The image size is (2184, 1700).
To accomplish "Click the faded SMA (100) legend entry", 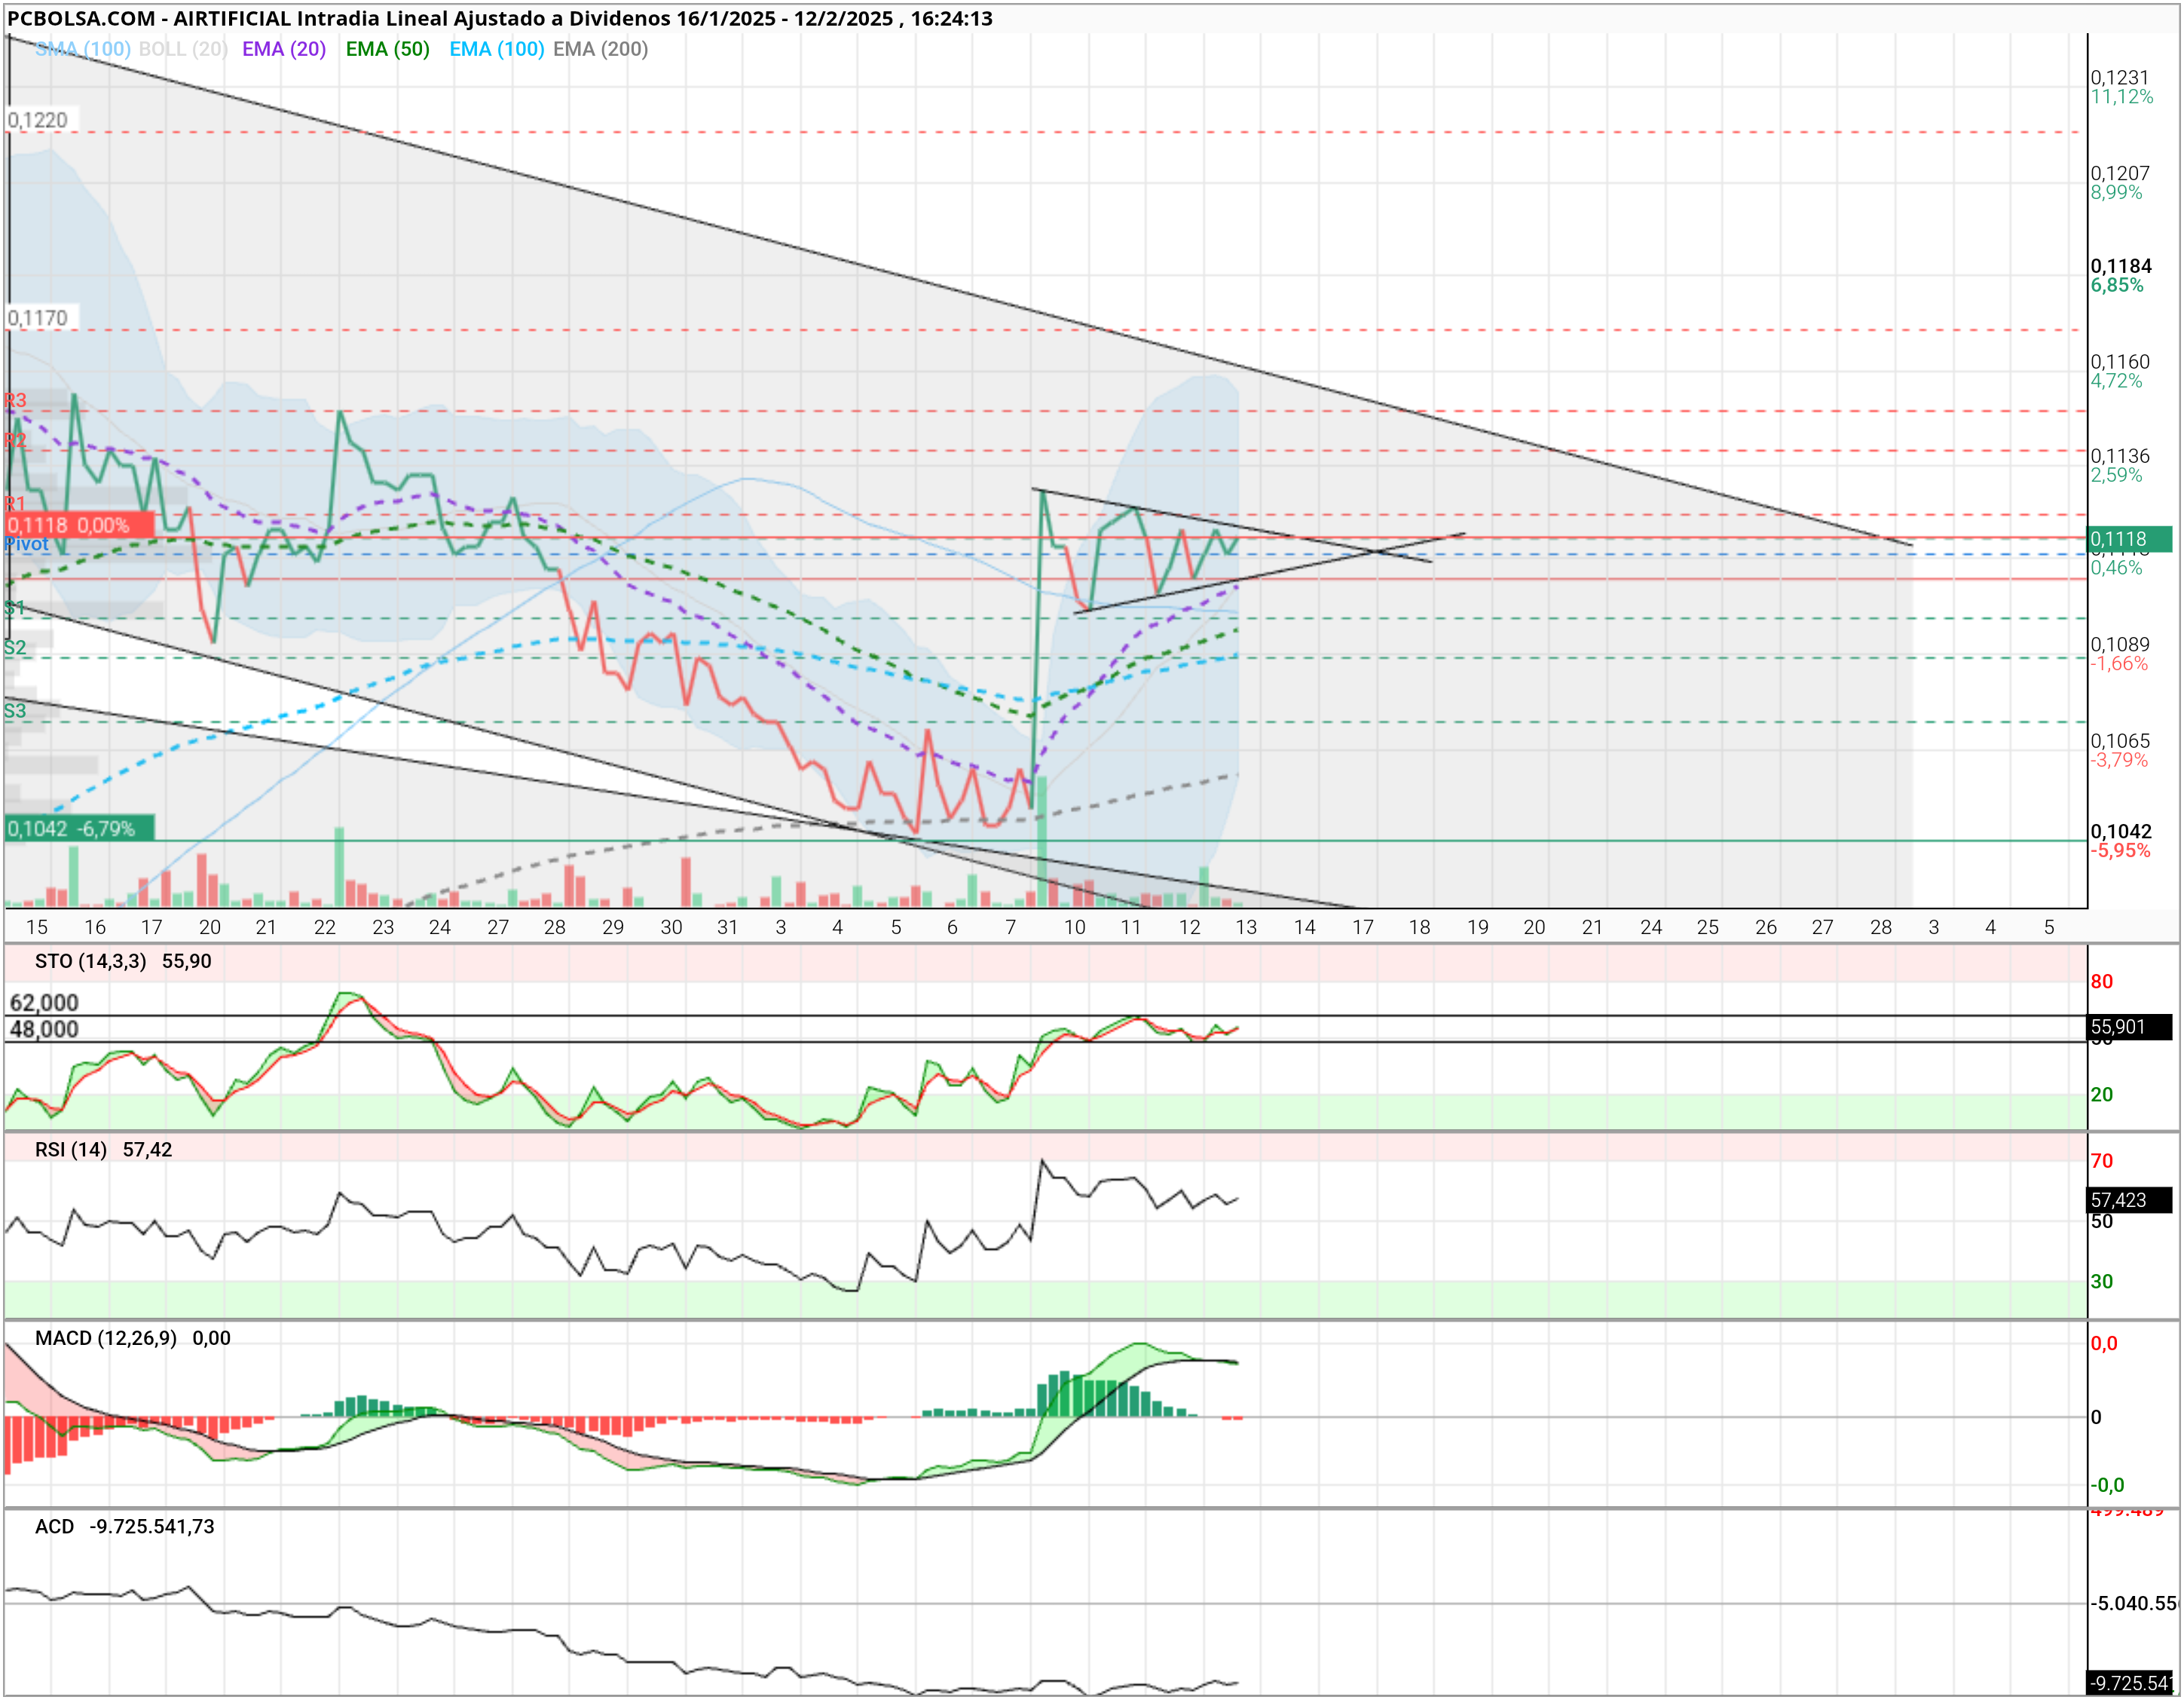I will click(x=82, y=49).
